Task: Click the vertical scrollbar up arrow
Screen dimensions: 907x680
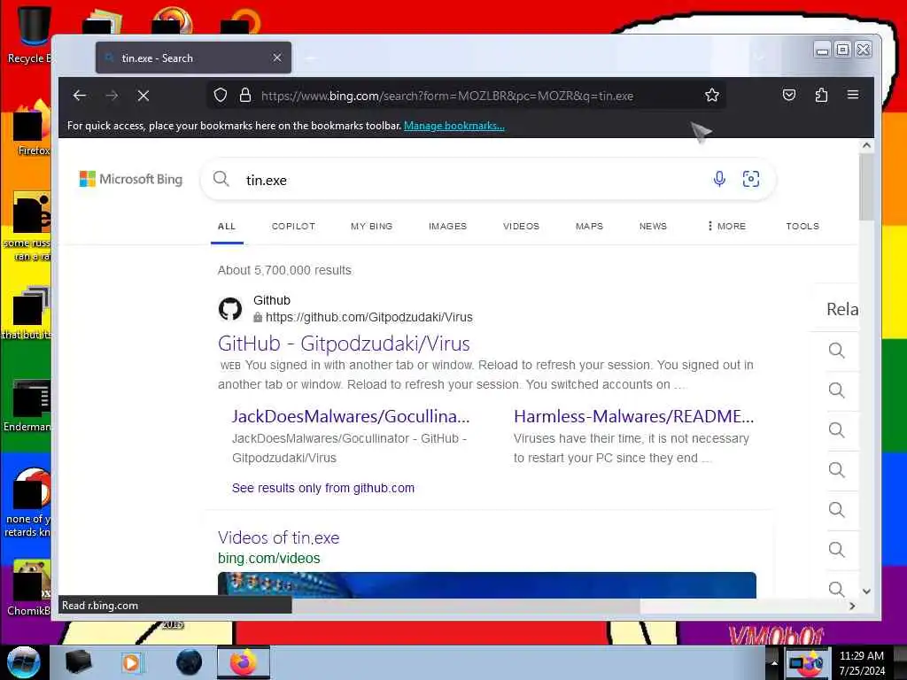Action: [x=866, y=146]
